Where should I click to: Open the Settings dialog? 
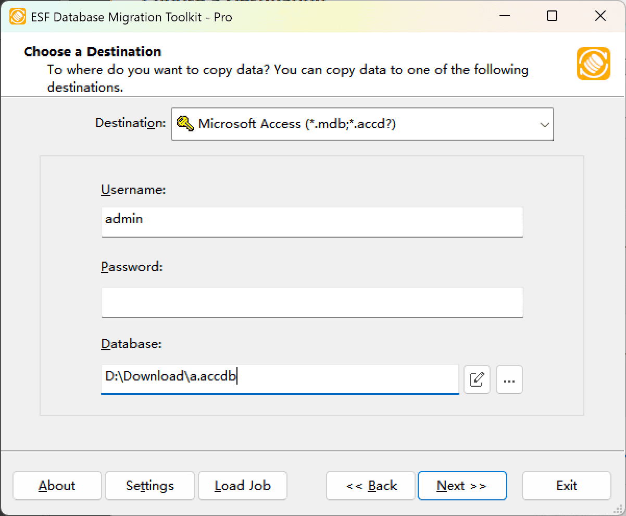tap(149, 485)
